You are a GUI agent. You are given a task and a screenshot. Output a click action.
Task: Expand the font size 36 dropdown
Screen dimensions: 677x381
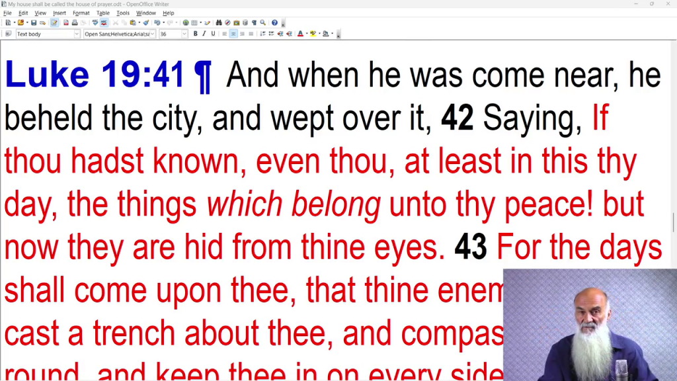pos(184,34)
